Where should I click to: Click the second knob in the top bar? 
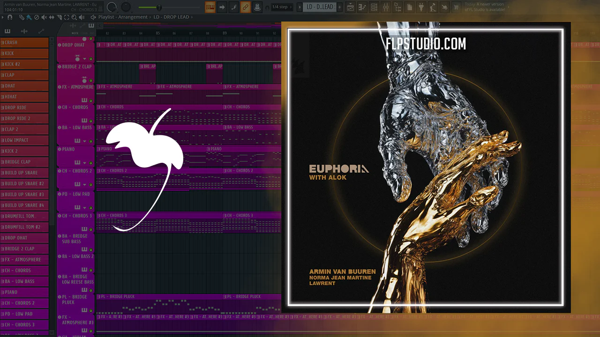pyautogui.click(x=126, y=7)
